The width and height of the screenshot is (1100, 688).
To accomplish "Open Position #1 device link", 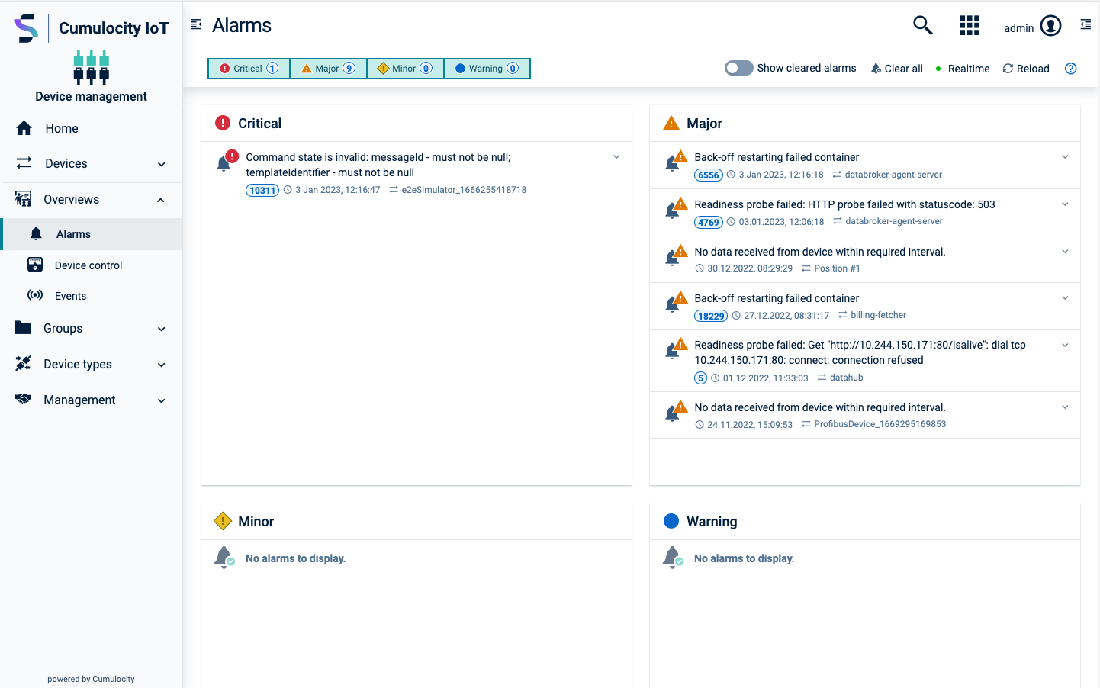I will click(x=837, y=268).
